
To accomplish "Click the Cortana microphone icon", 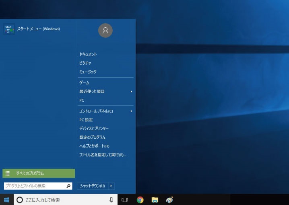I will [111, 200].
